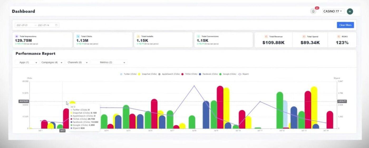Click the Total Clicks cursor icon

click(78, 36)
